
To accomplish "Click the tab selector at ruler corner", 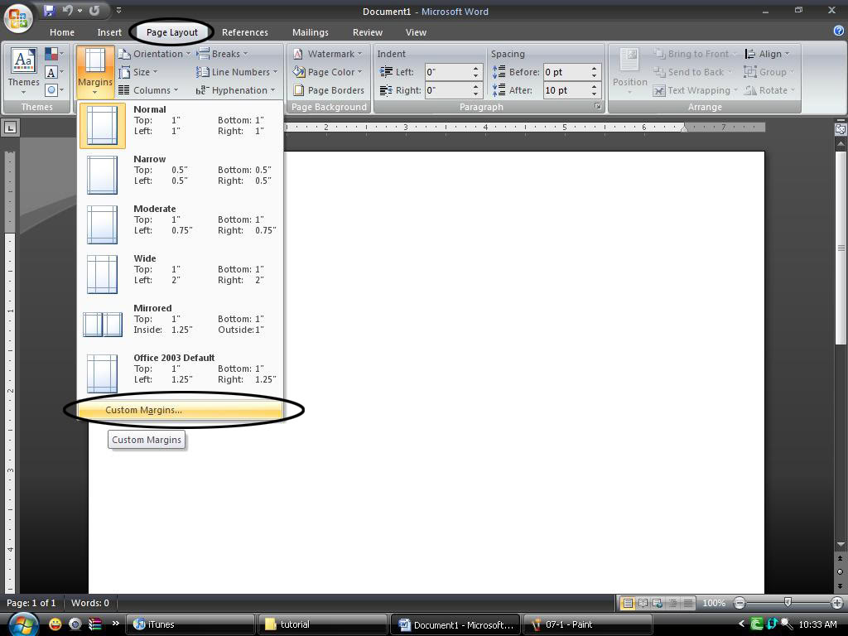I will pos(10,128).
